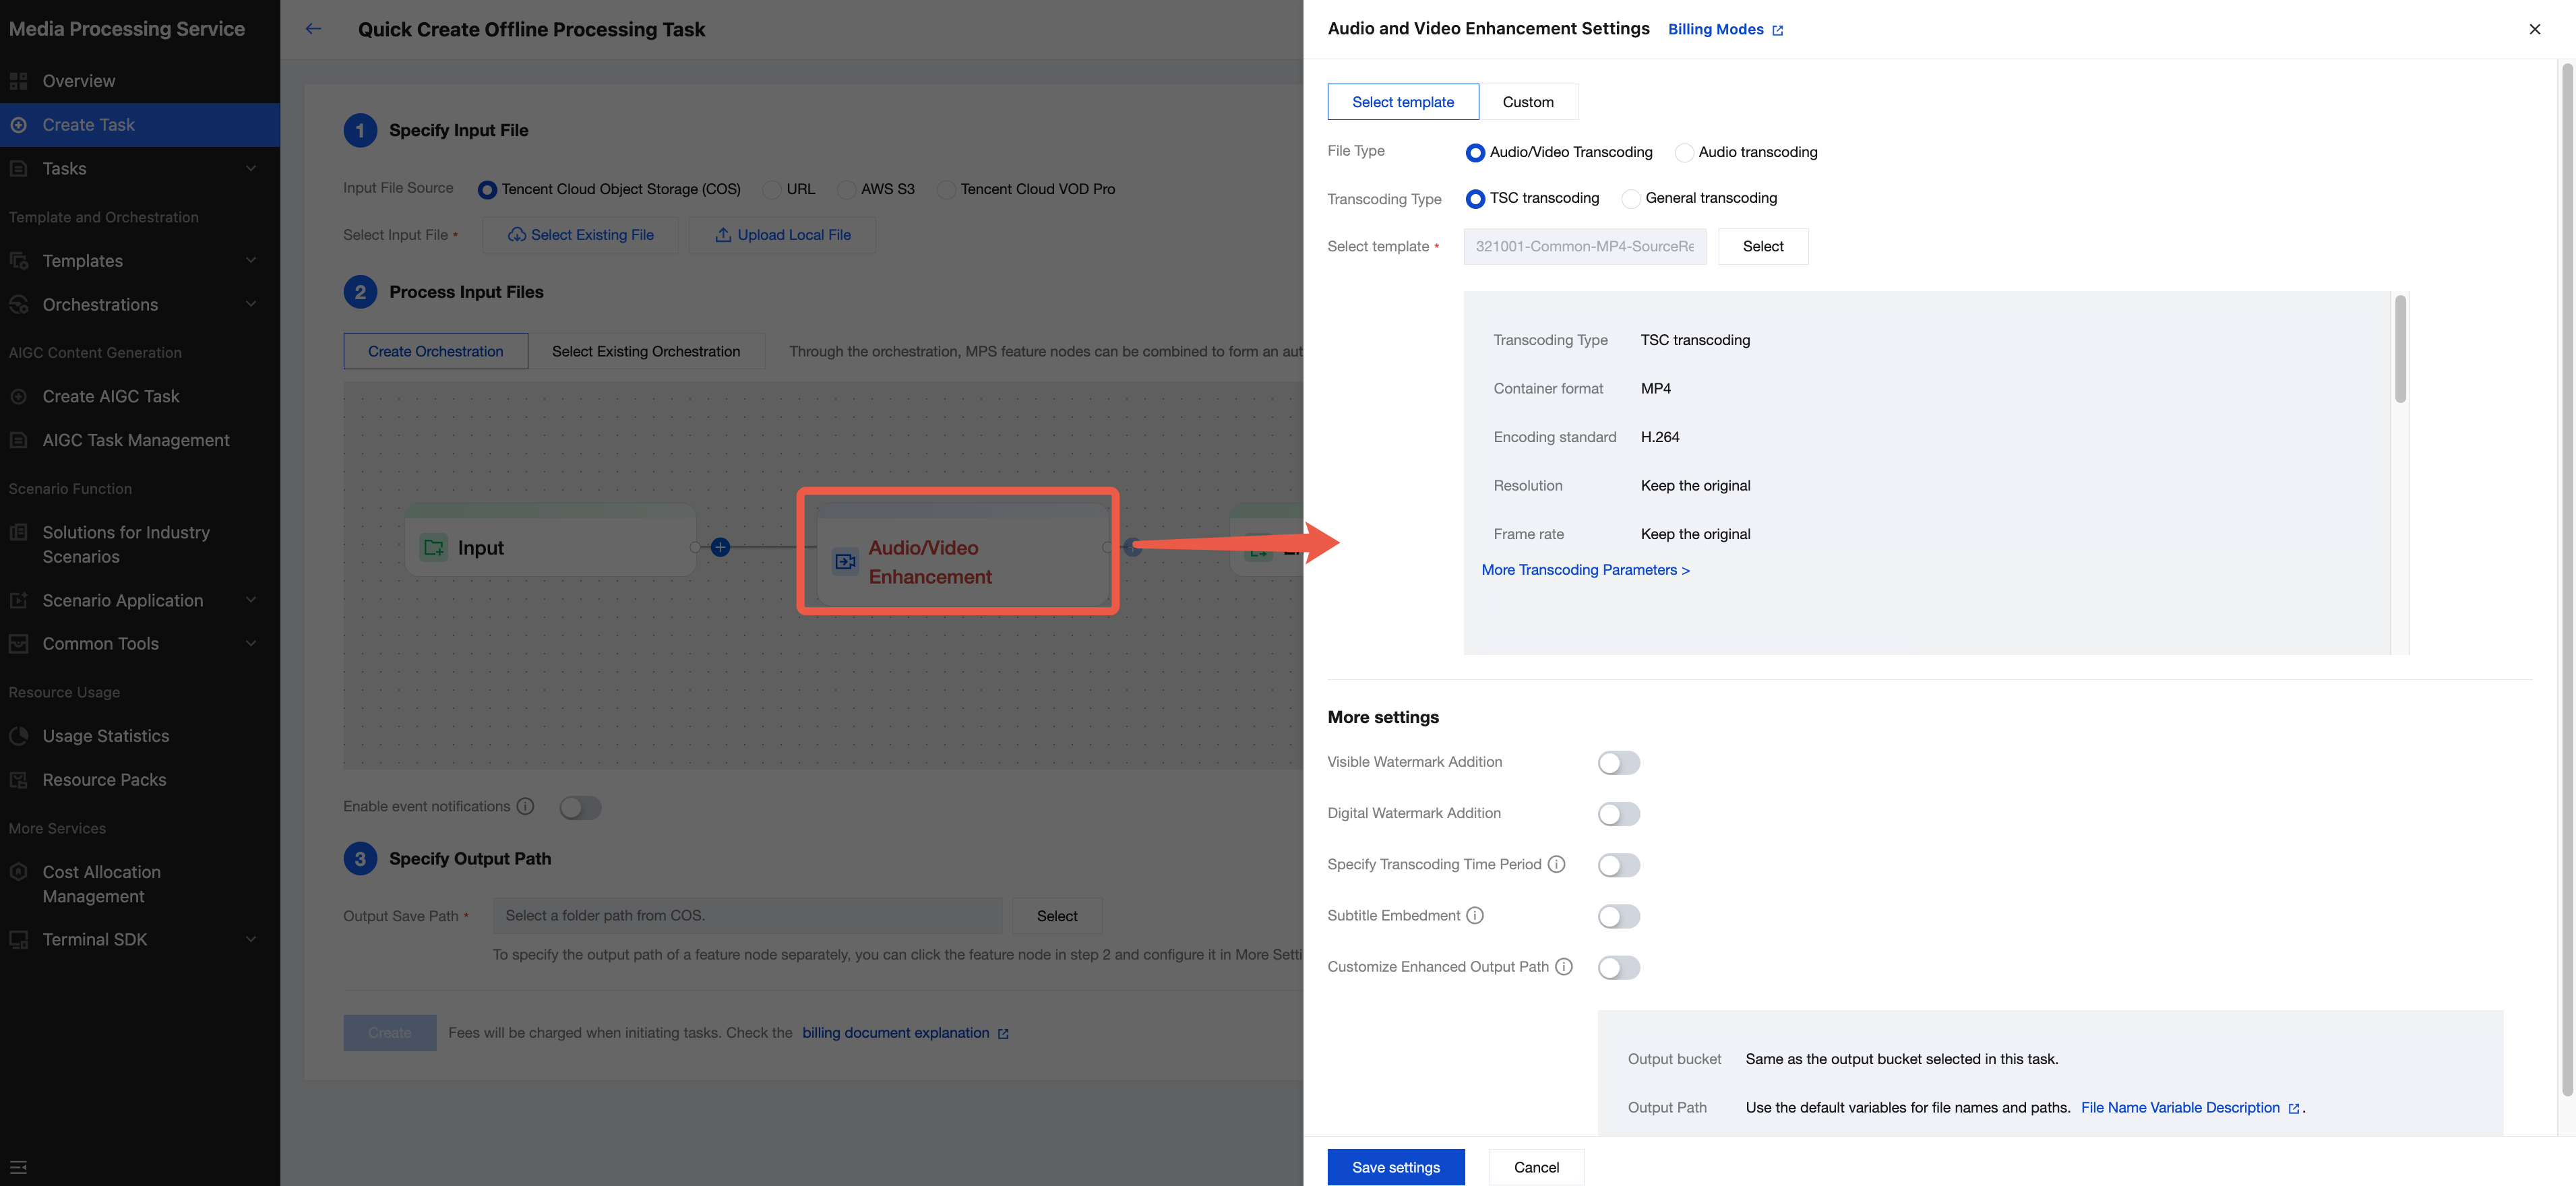Click info icon beside Specify Transcoding Time Period
This screenshot has width=2576, height=1186.
click(x=1556, y=864)
